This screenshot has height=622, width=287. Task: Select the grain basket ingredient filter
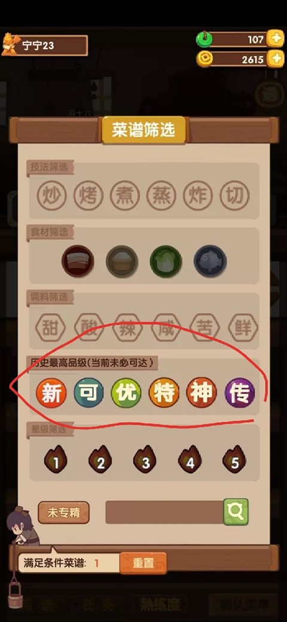(x=122, y=261)
